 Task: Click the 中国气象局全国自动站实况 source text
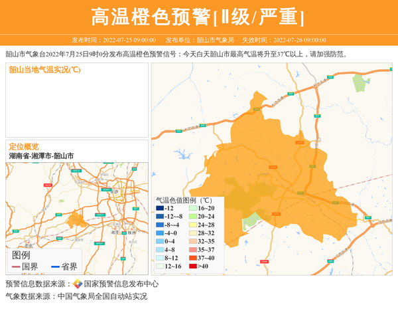tap(102, 296)
